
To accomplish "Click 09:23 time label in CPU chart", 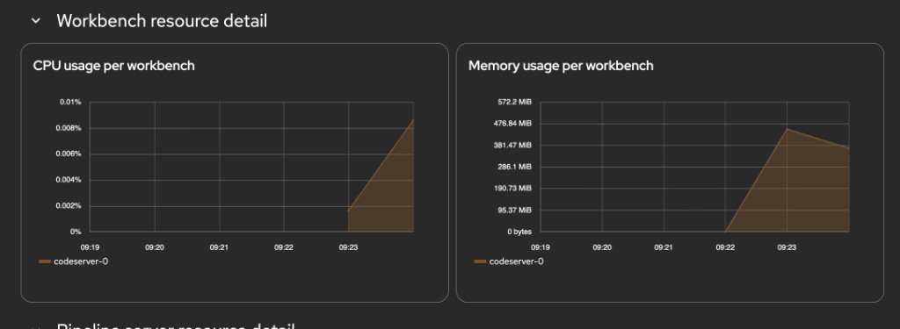I will (x=348, y=247).
